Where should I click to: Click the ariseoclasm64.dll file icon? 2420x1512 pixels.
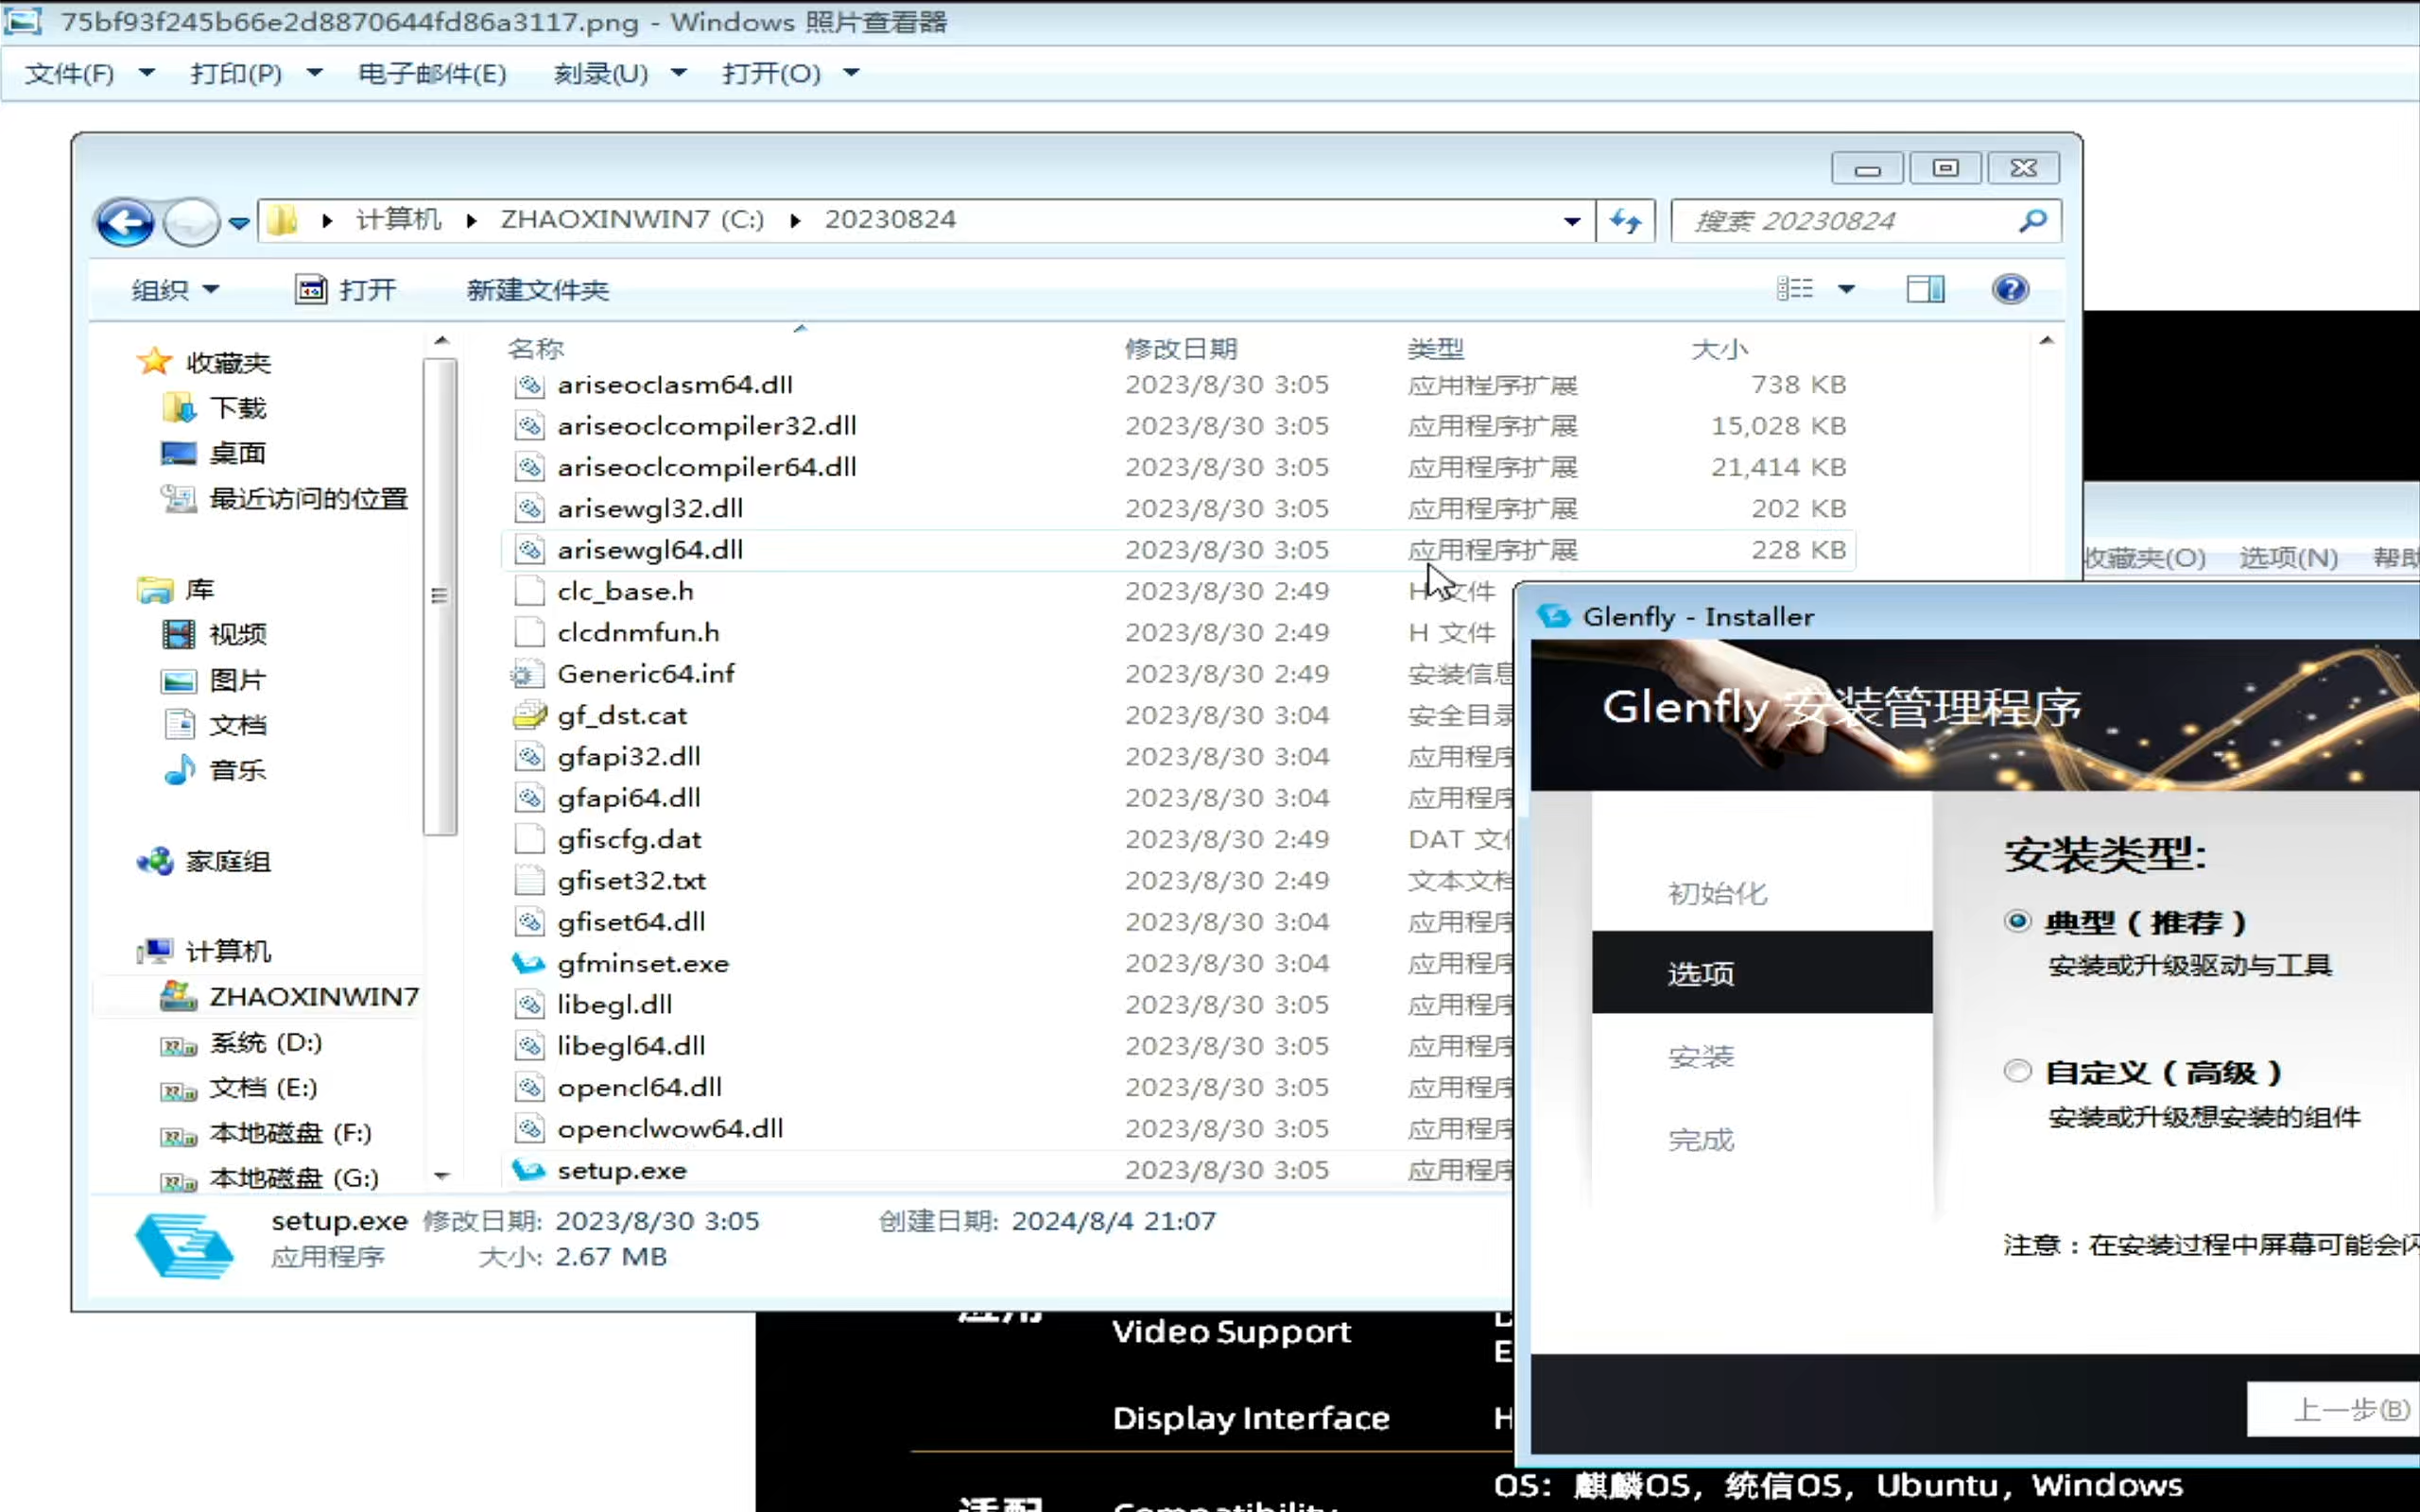529,384
